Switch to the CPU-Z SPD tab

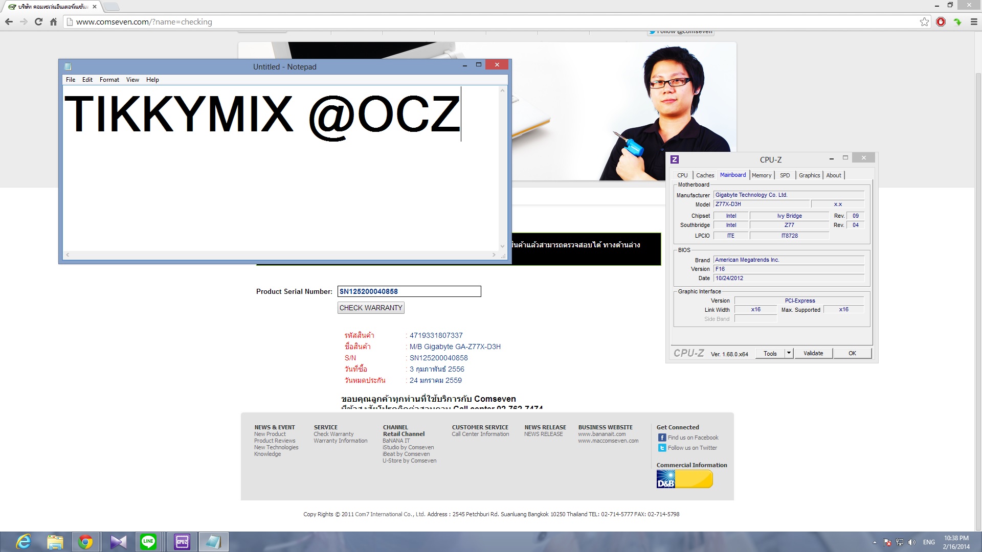[x=785, y=175]
